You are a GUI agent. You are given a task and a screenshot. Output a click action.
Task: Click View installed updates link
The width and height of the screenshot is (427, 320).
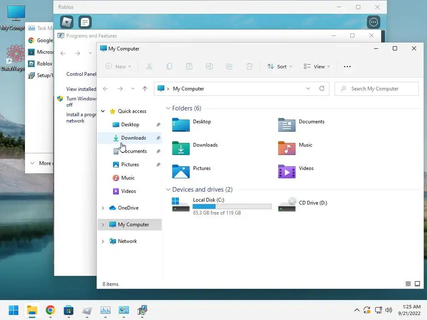81,89
